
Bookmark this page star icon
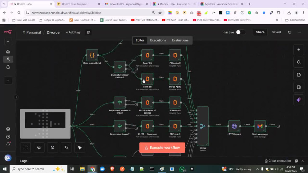tap(160, 13)
